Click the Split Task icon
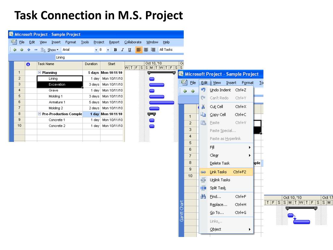Screen dimensions: 333x250 point(203,188)
